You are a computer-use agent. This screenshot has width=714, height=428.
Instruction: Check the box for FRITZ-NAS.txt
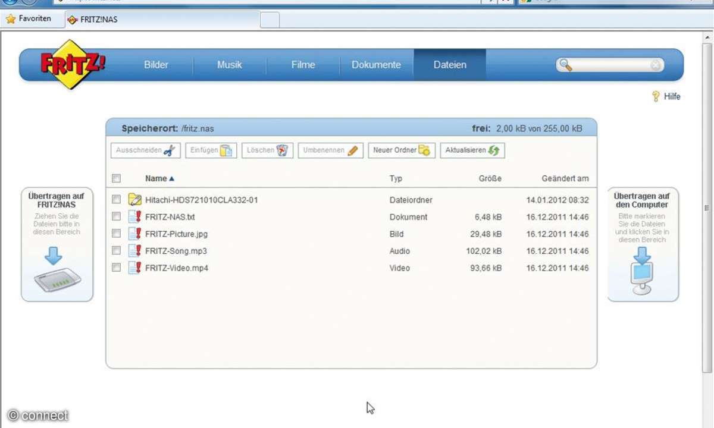pos(117,216)
